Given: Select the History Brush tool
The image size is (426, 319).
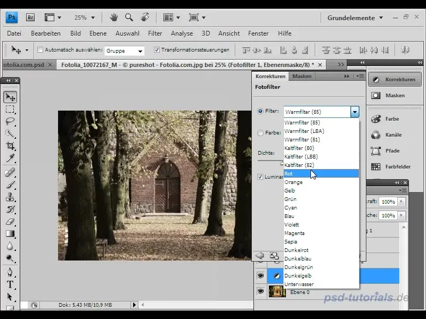Looking at the screenshot, I should [10, 209].
